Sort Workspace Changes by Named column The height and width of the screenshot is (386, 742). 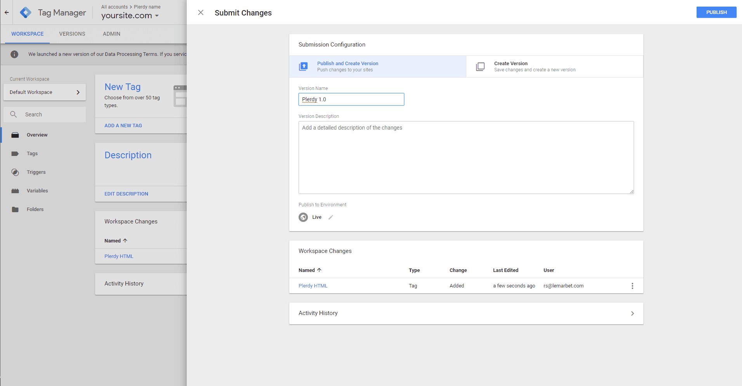(306, 270)
